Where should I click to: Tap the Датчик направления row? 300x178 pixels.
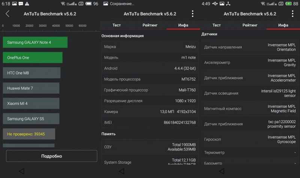(250, 47)
